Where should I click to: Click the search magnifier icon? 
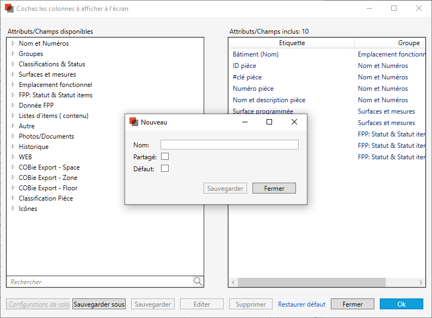[198, 282]
